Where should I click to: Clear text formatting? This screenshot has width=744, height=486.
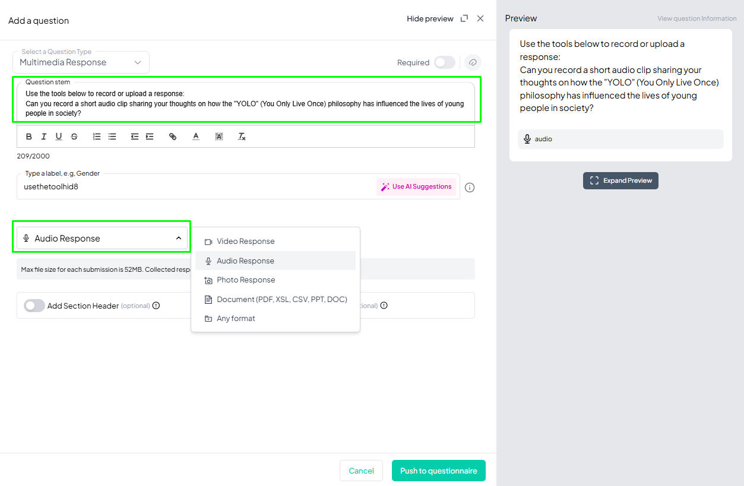[242, 136]
